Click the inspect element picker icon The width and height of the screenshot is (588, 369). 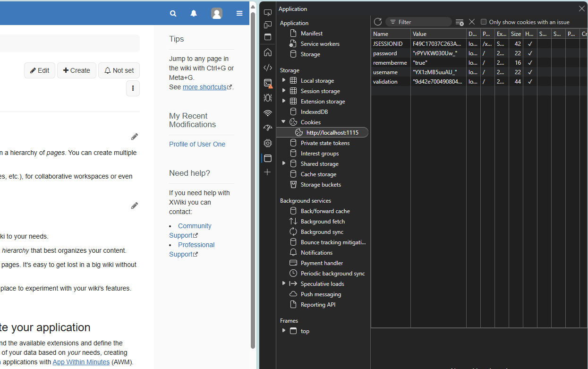[268, 13]
